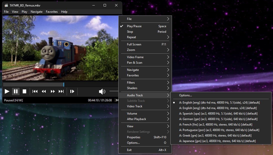Expand the Zoom submenu
This screenshot has height=155, width=273.
pyautogui.click(x=145, y=50)
